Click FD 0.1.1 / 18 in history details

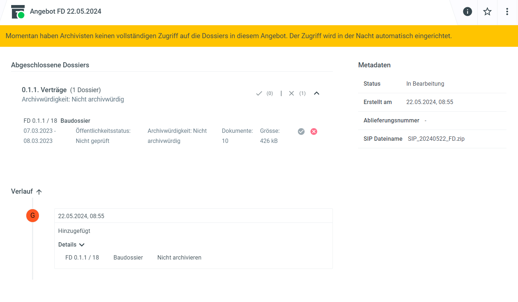click(82, 257)
